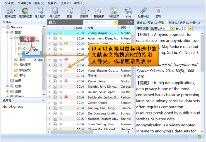This screenshot has width=206, height=142.
Task: Sort records by 作者 column header
Action: click(x=103, y=28)
